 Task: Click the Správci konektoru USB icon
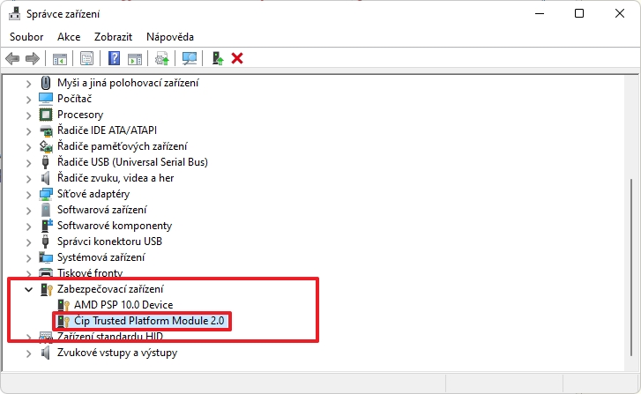pyautogui.click(x=46, y=242)
